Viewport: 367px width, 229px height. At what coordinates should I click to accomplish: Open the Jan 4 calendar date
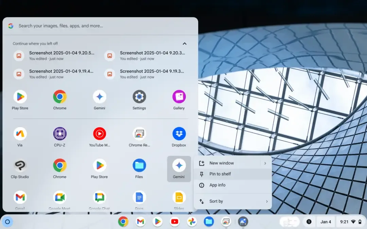pyautogui.click(x=326, y=222)
